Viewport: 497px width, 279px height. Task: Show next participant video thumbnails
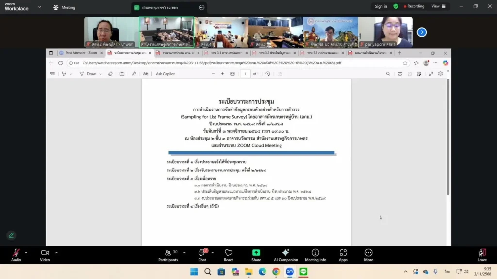pos(422,32)
